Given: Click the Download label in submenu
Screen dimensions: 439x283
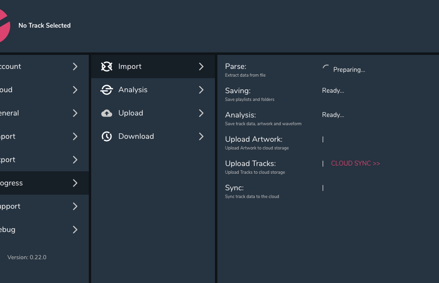Looking at the screenshot, I should tap(136, 136).
